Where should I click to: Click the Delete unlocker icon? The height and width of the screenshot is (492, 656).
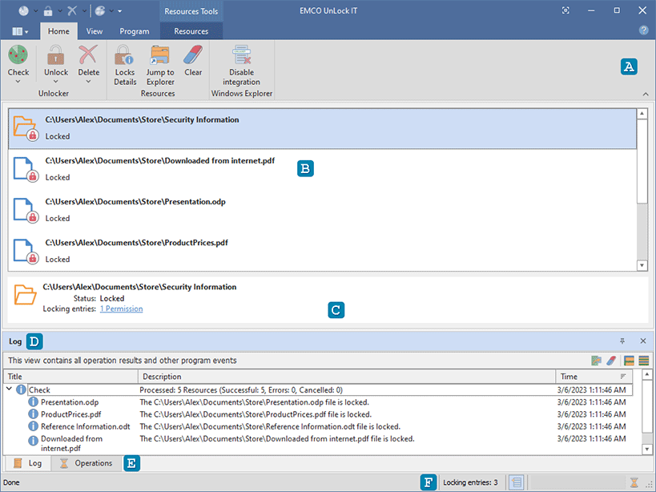click(88, 56)
